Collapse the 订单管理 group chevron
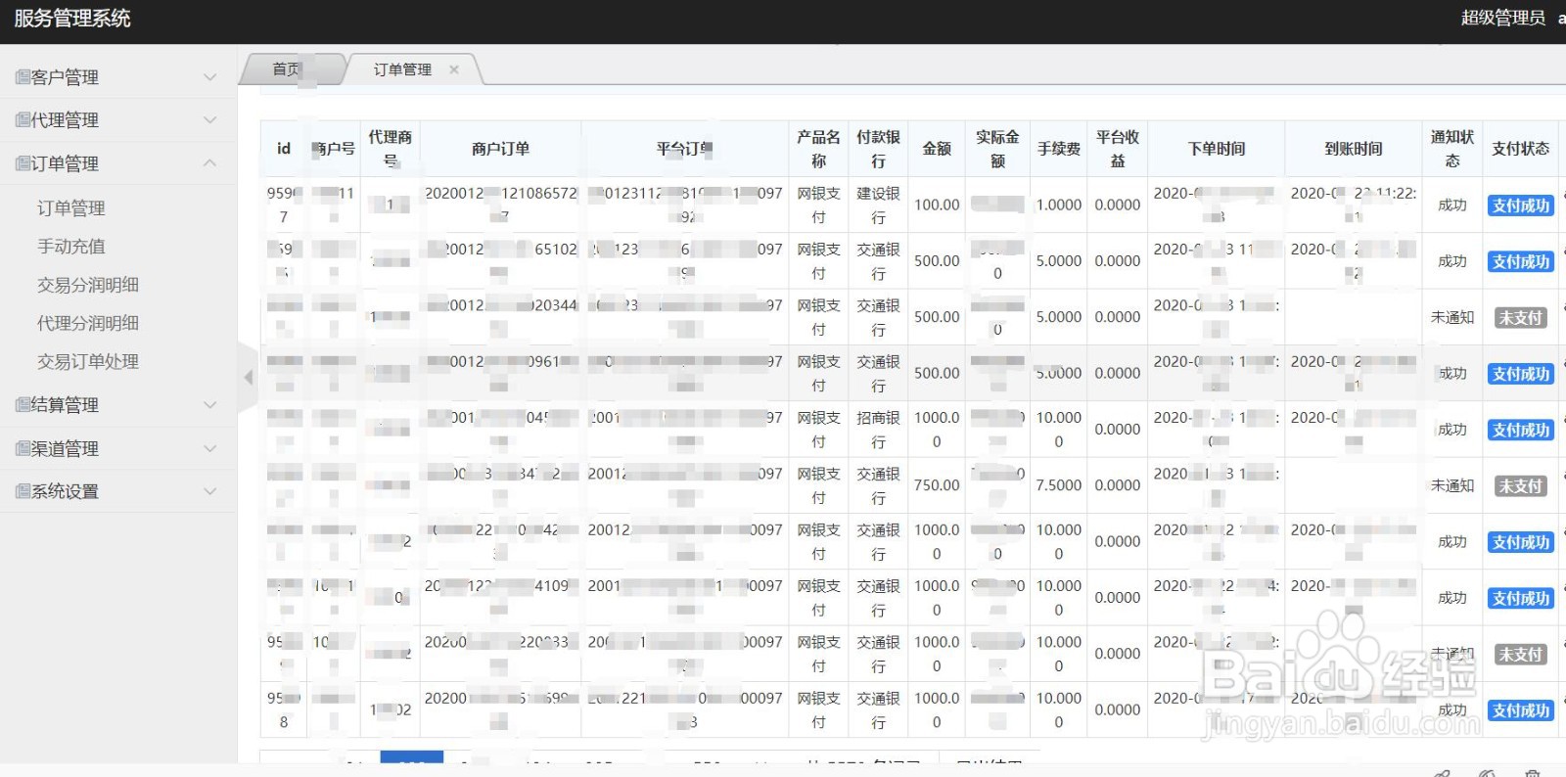 click(x=209, y=162)
